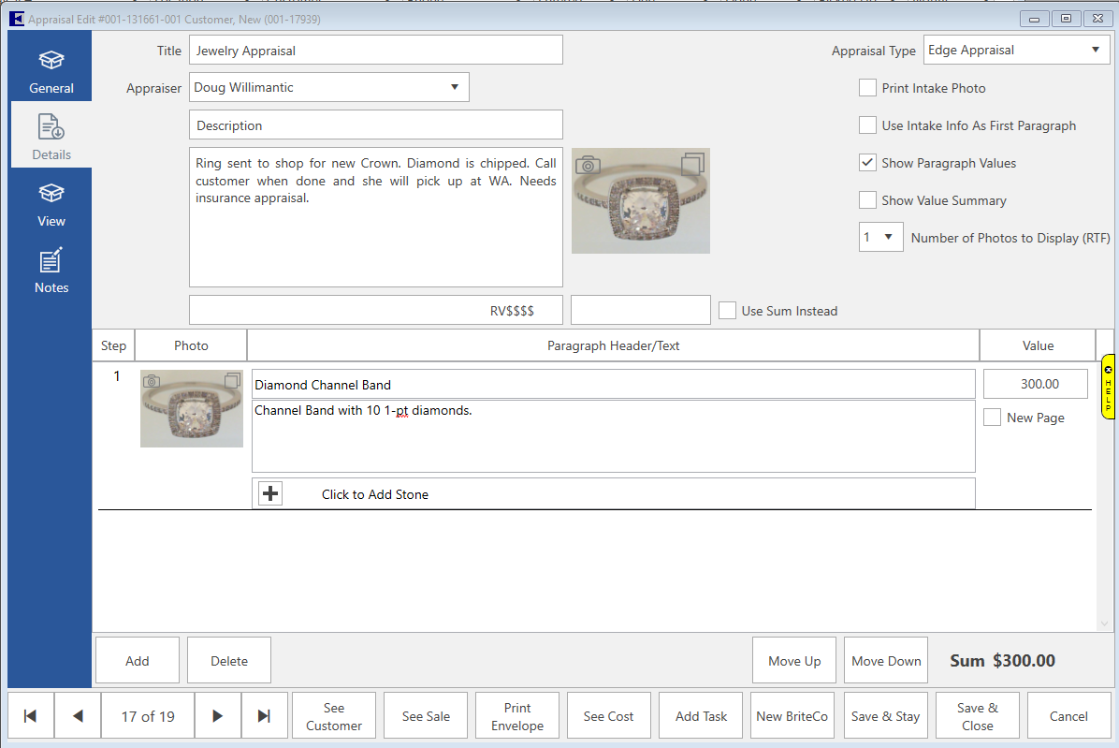Jump to last record arrow
Image resolution: width=1119 pixels, height=748 pixels.
(265, 716)
